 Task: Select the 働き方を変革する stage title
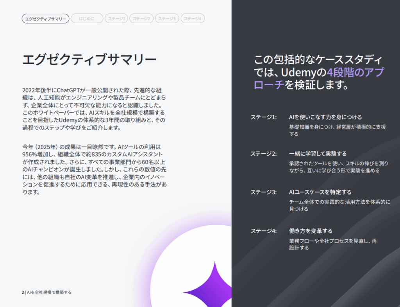click(311, 231)
